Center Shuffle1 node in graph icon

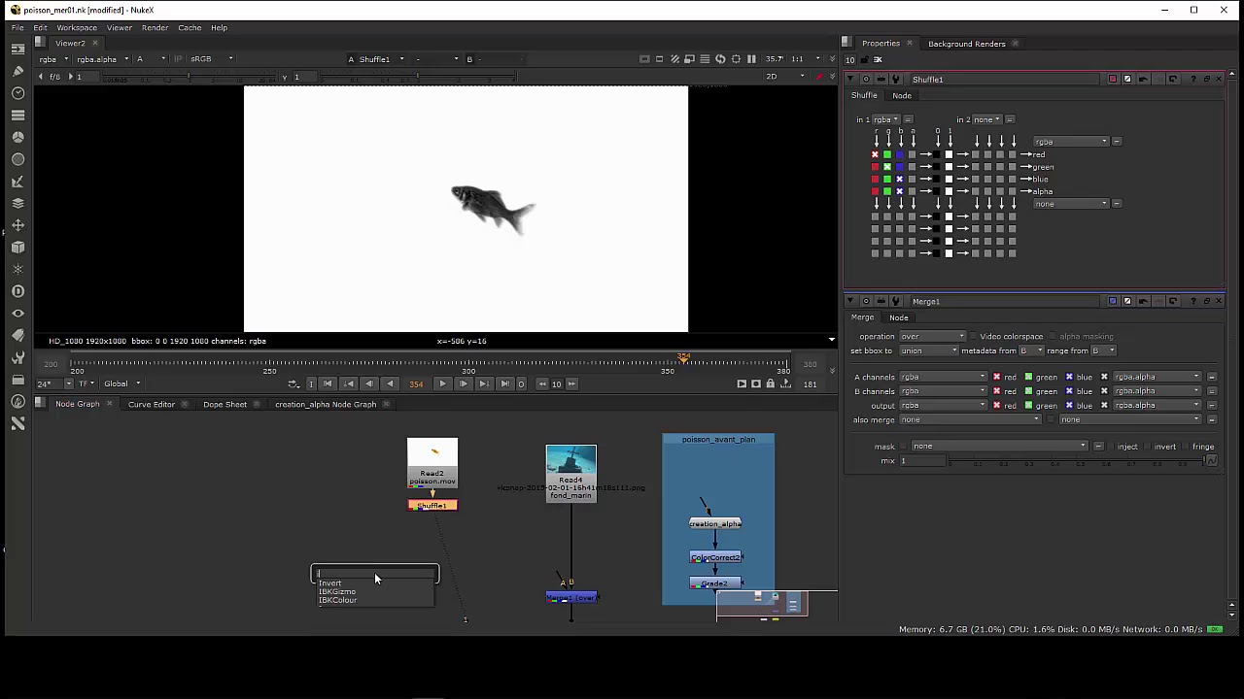click(x=865, y=80)
